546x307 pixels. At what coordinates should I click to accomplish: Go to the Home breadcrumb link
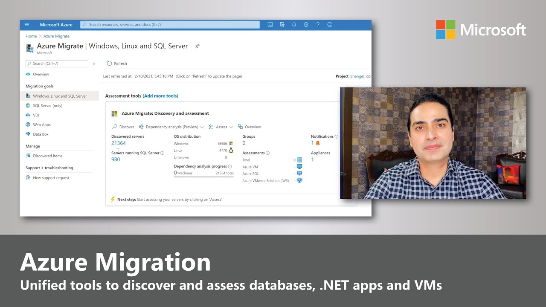[31, 36]
